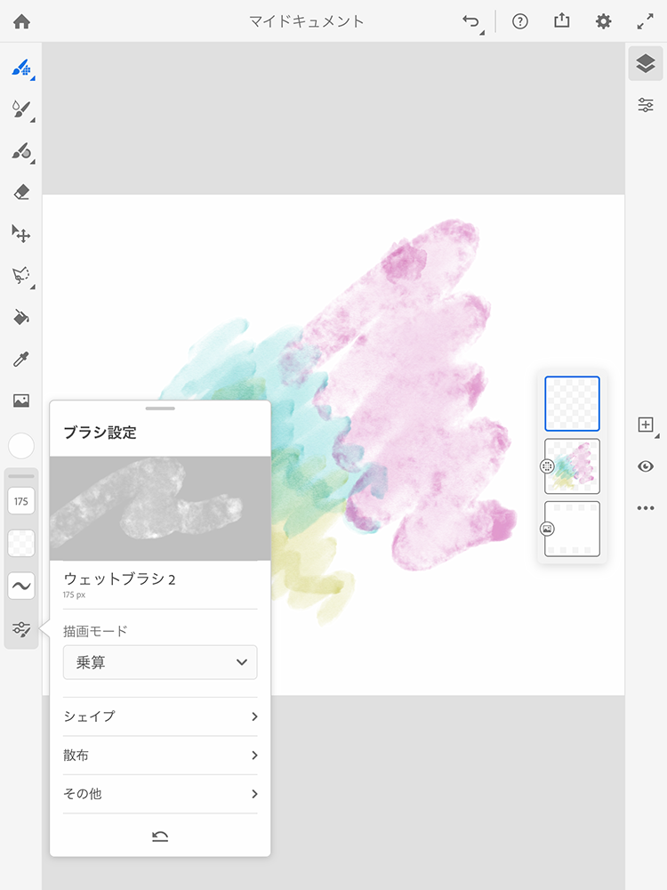Image resolution: width=667 pixels, height=890 pixels.
Task: Click the ブラシ設定 panel heading
Action: [x=100, y=433]
